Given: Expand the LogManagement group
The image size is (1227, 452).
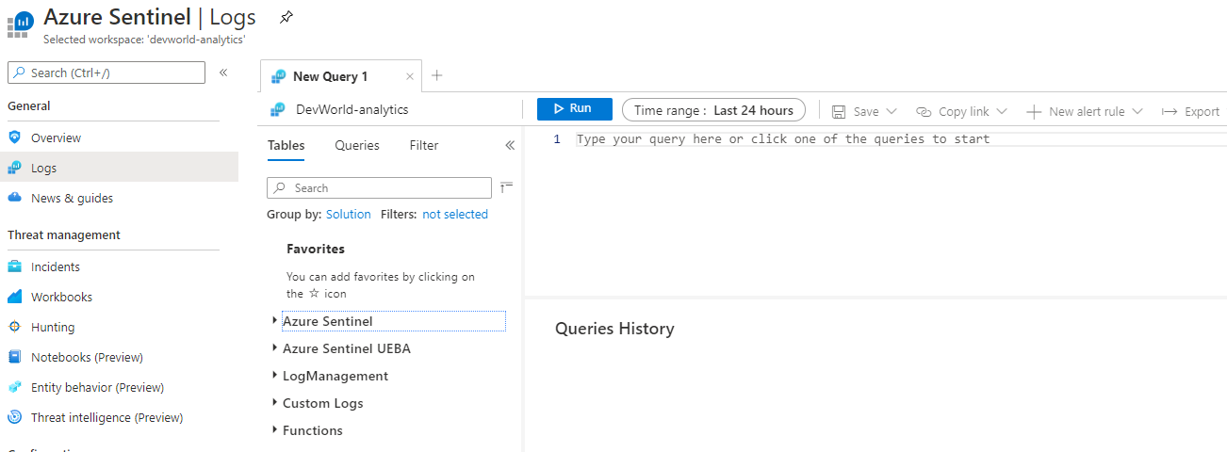Looking at the screenshot, I should coord(274,376).
